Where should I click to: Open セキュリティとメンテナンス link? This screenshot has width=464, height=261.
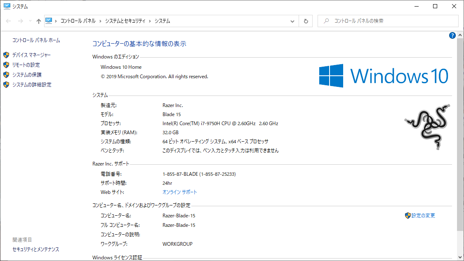36,249
